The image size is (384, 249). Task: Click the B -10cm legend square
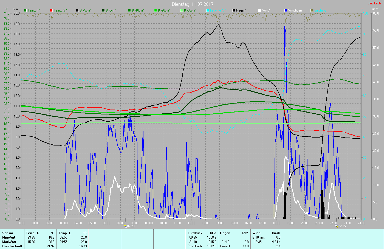pyautogui.click(x=129, y=10)
